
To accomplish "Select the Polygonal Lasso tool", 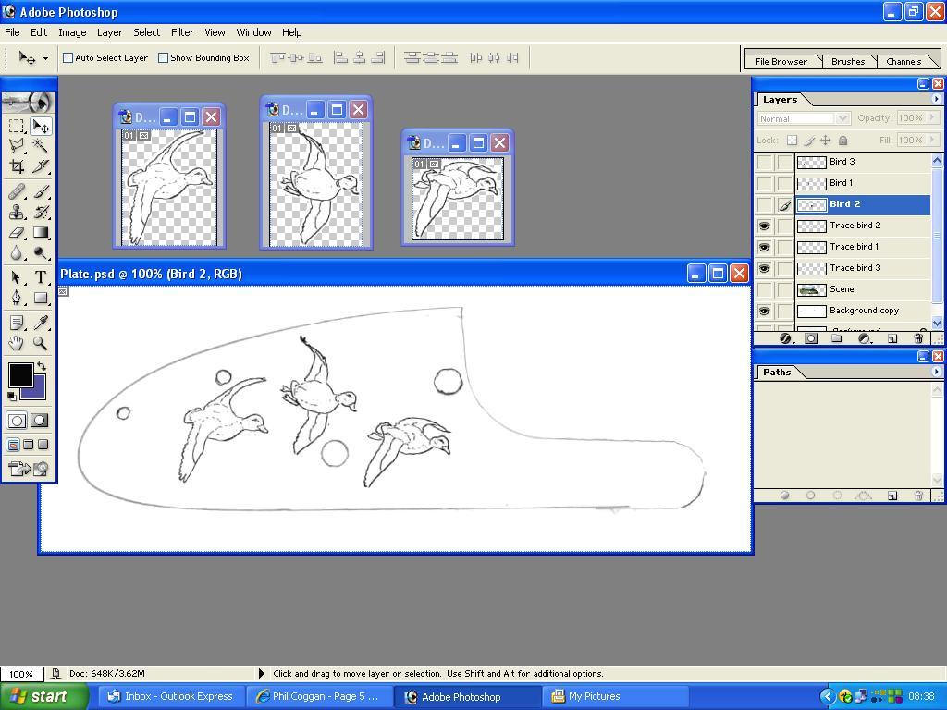I will tap(17, 145).
